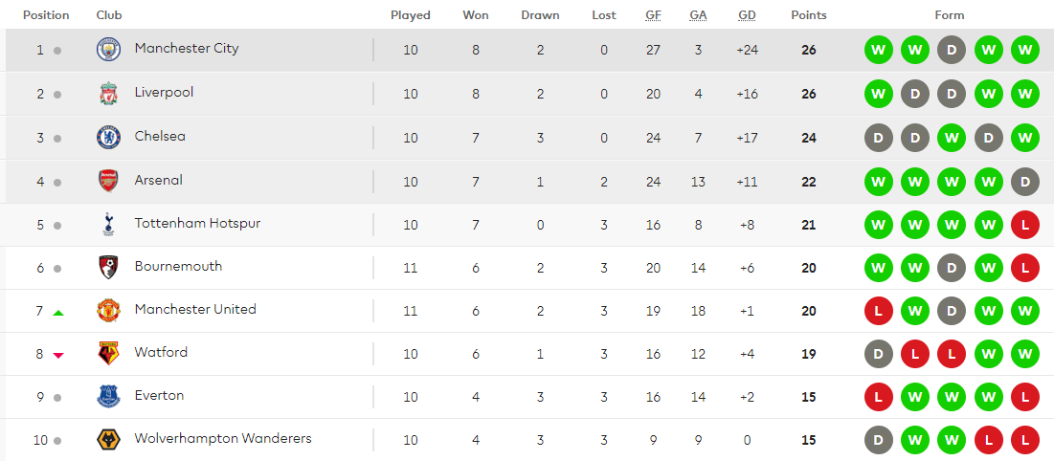Click Manchester United's green up arrow
Viewport: 1054px width, 461px height.
(58, 312)
